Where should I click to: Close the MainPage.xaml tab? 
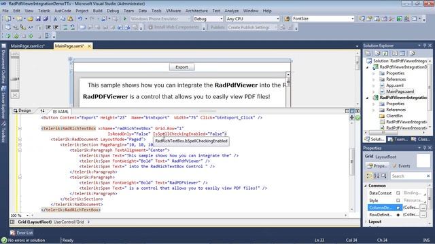(89, 46)
